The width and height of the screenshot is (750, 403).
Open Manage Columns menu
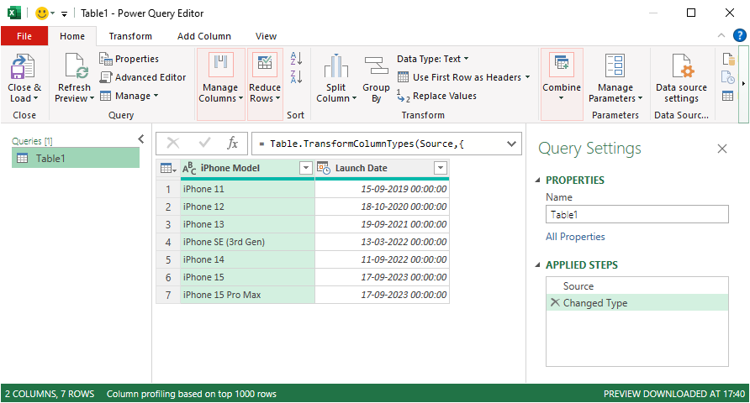click(x=220, y=84)
